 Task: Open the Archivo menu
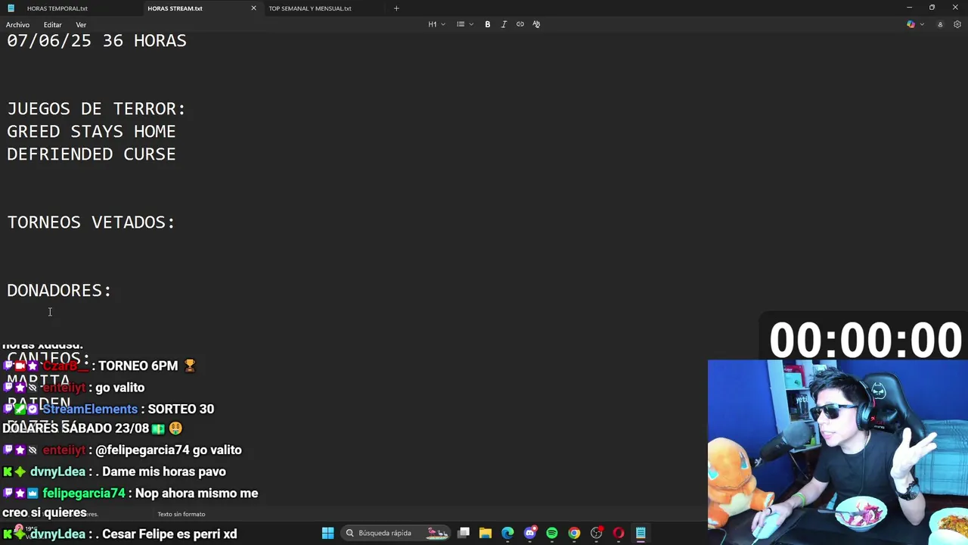click(17, 25)
